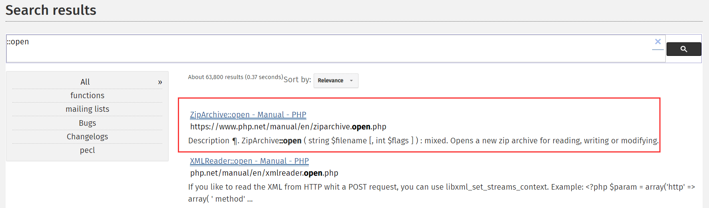Click the Search results heading
This screenshot has height=208, width=709.
(51, 10)
